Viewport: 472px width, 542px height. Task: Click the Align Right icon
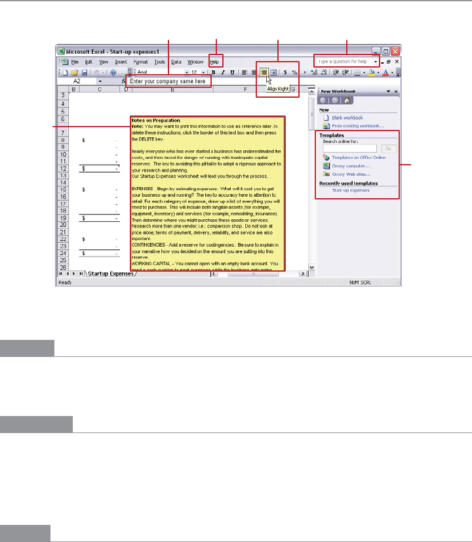[264, 72]
